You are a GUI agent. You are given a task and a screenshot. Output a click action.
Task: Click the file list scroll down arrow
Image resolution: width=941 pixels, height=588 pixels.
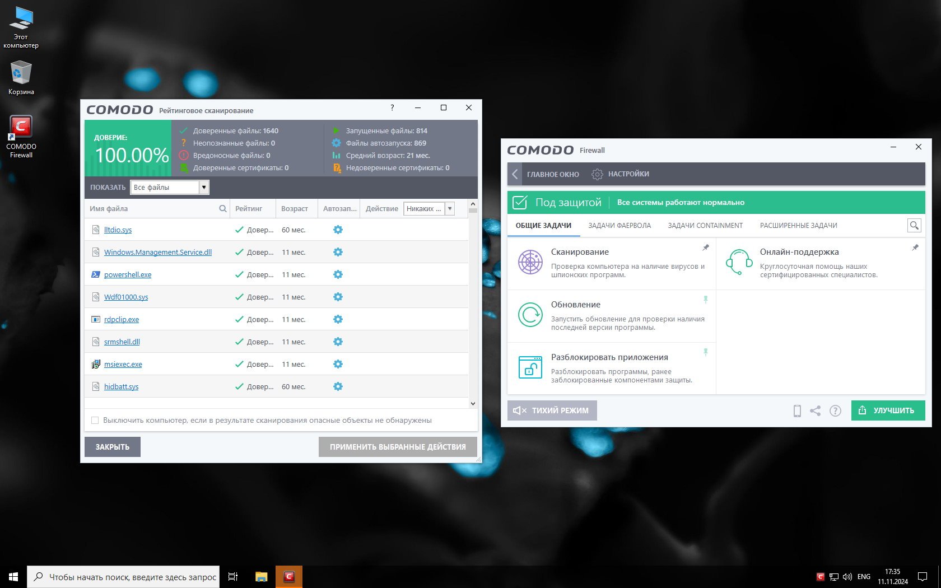473,403
